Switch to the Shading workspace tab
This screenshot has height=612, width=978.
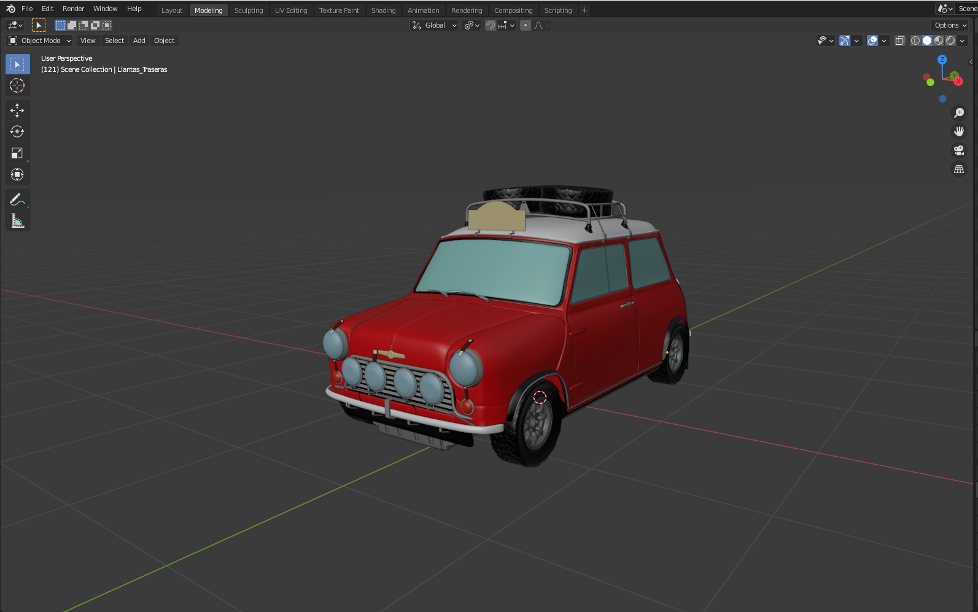[x=383, y=10]
